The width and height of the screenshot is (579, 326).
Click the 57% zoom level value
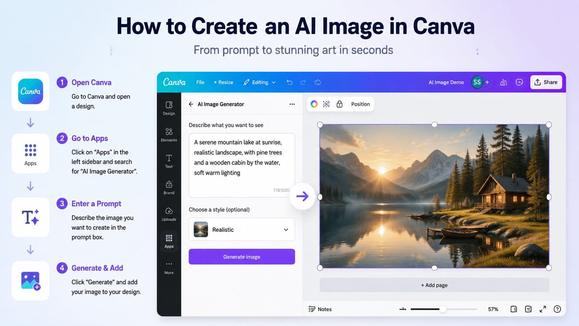coord(493,309)
